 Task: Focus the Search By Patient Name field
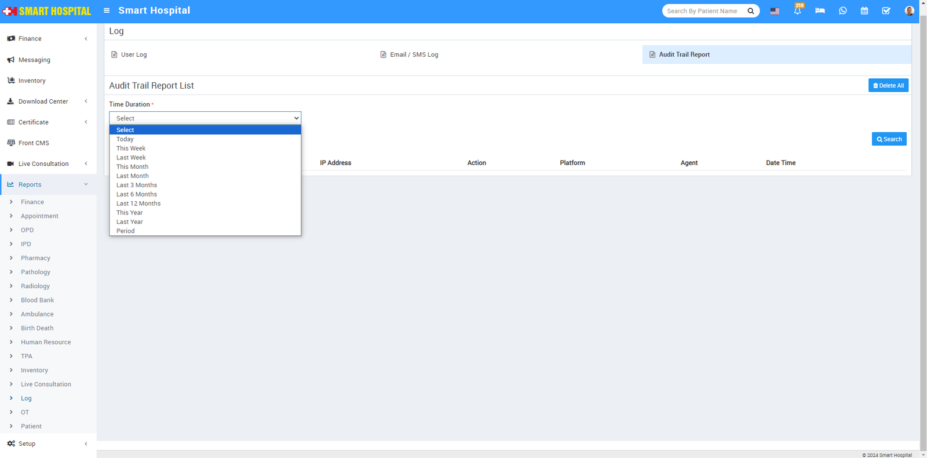703,11
